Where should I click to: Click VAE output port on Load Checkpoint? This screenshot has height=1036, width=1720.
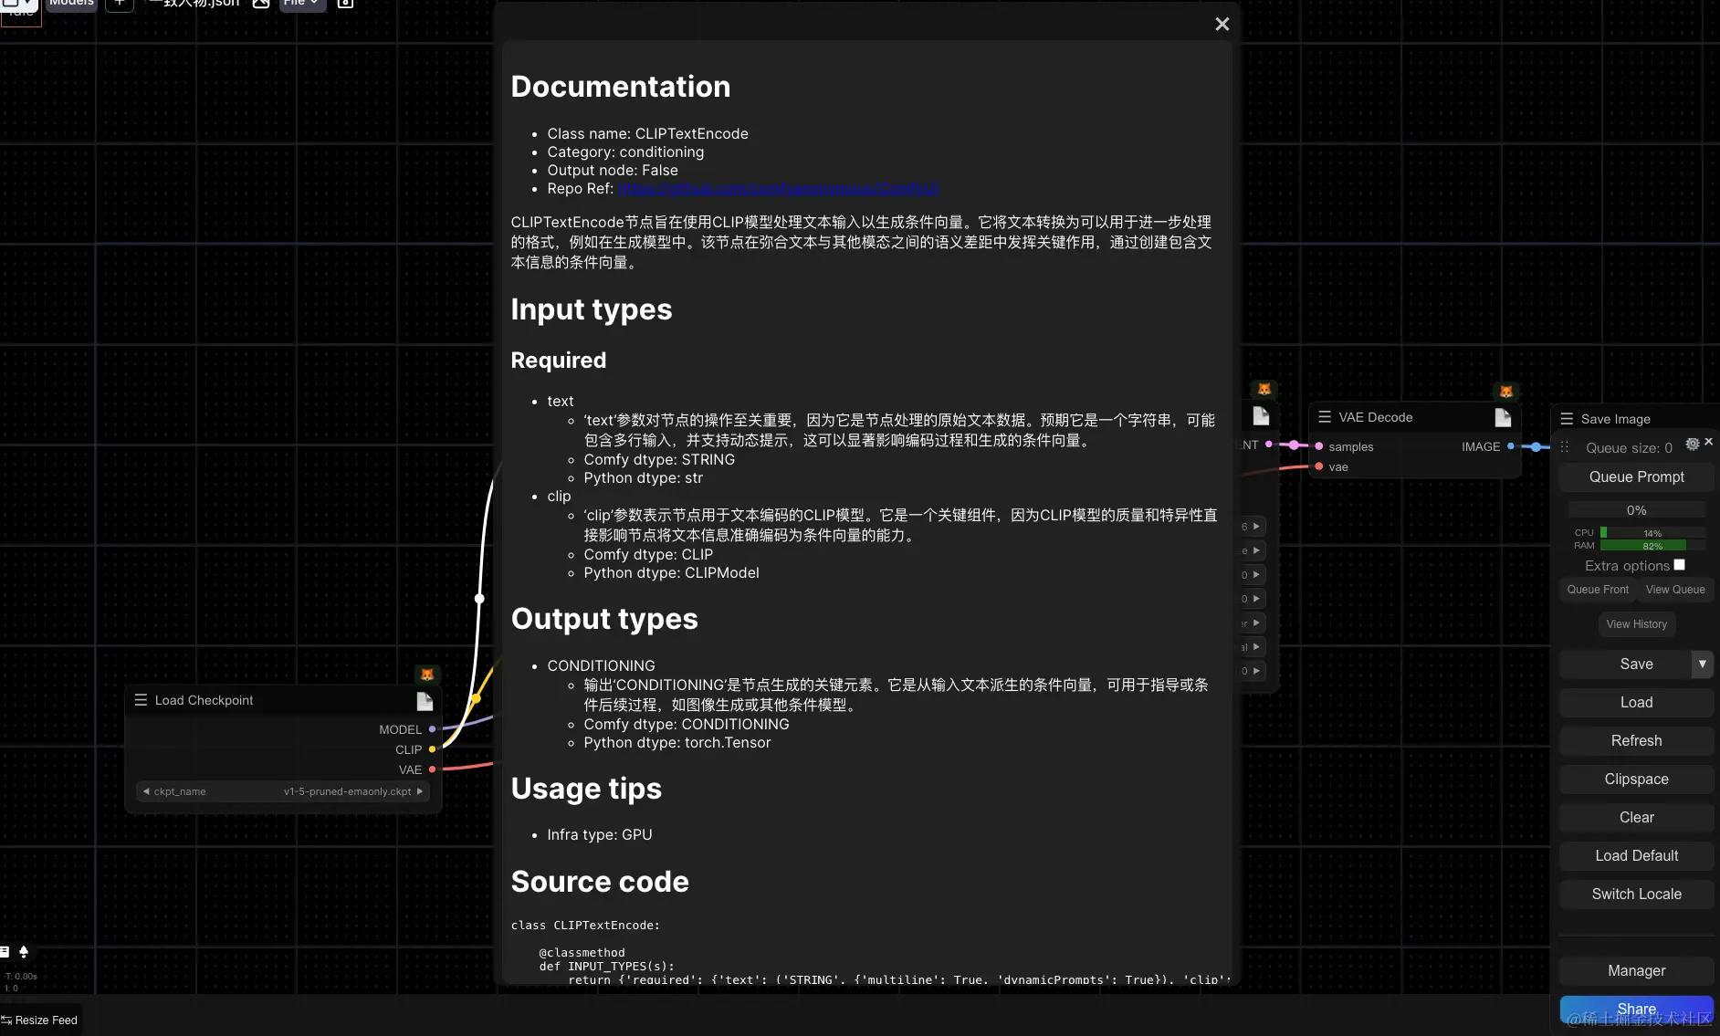point(432,769)
